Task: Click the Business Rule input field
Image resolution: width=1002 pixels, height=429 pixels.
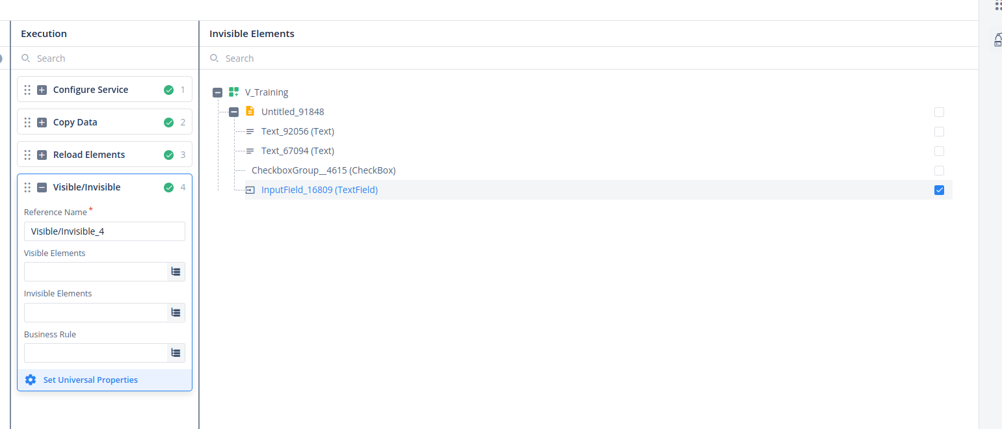Action: [96, 353]
